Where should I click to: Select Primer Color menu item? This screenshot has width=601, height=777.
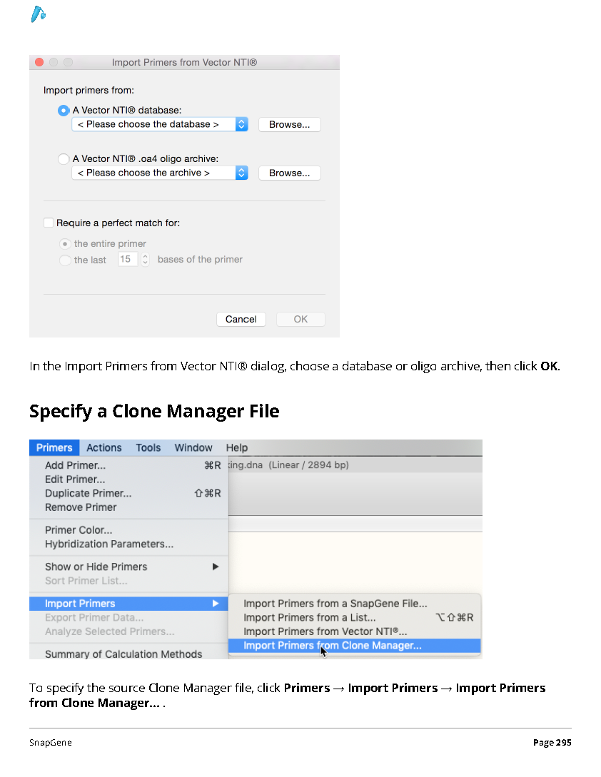(x=79, y=529)
